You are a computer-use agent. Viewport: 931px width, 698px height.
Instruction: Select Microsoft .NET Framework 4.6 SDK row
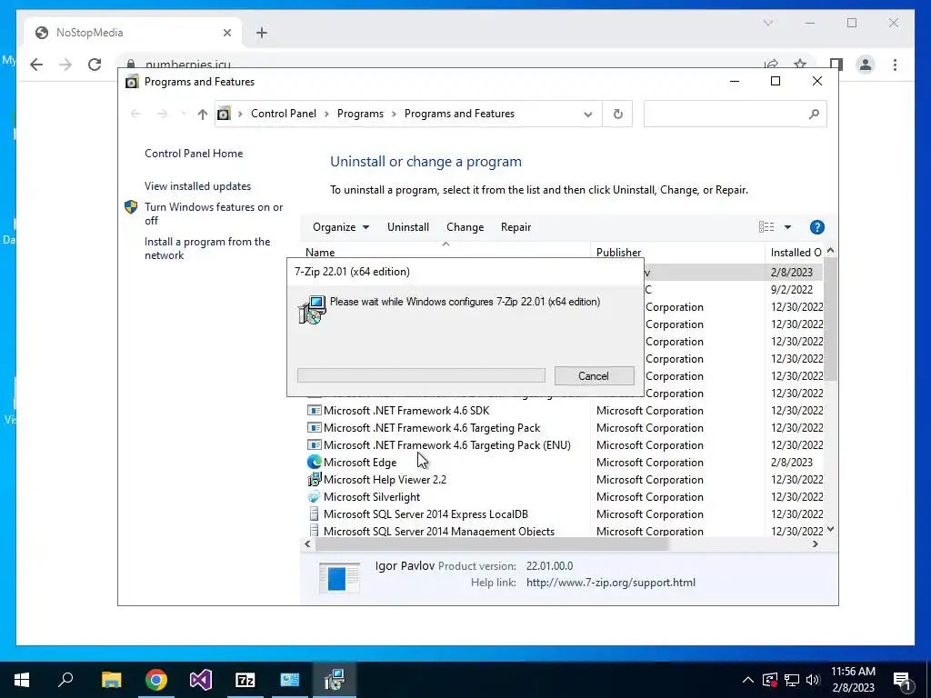[x=564, y=411]
